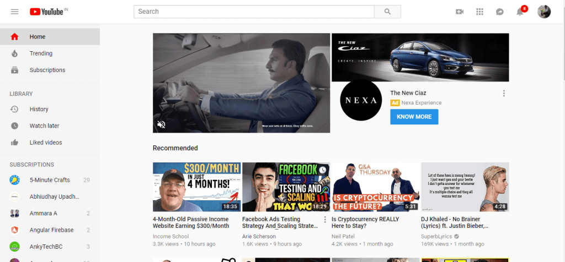Play the Ranveer driving ad video

coord(242,83)
